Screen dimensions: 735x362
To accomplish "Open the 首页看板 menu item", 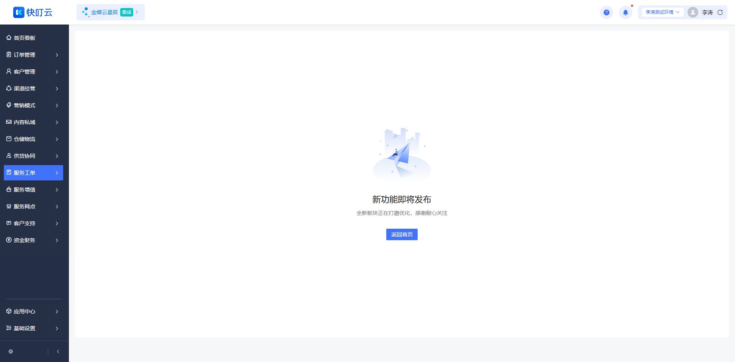I will pos(33,38).
